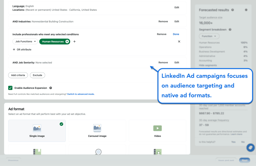Click the Single image picture icon
256x166 pixels.
(37, 128)
